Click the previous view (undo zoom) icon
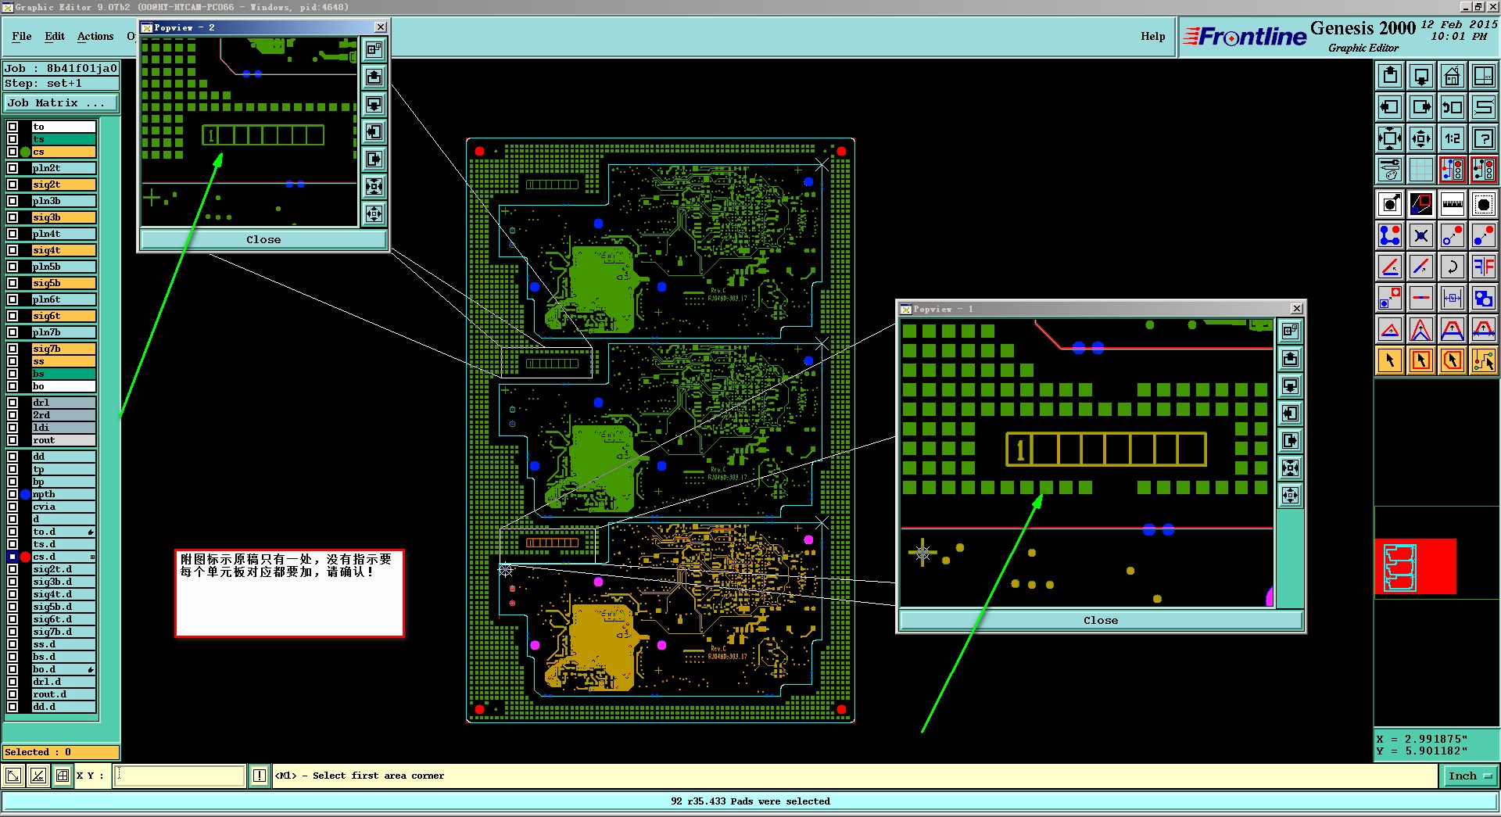Viewport: 1501px width, 817px height. click(1453, 107)
